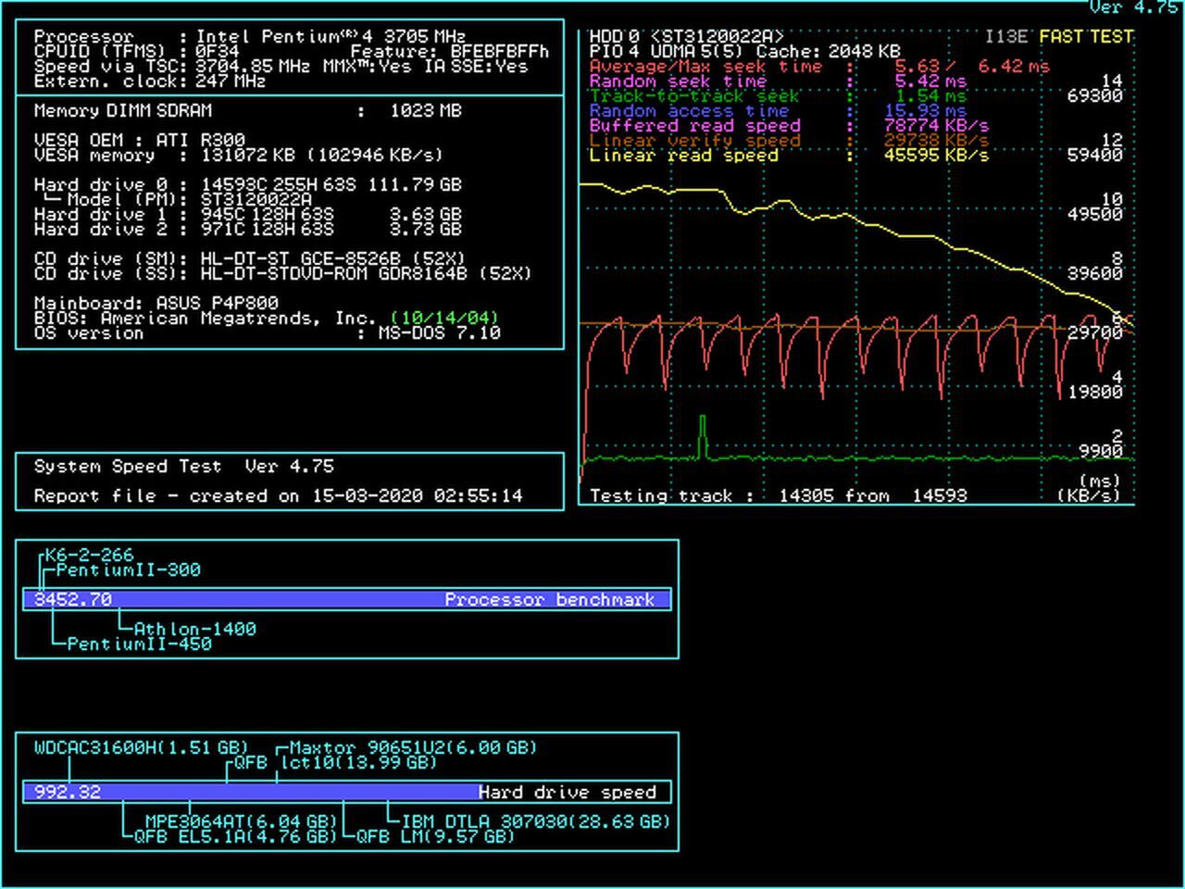Click the Processor benchmark bar
Screen dimensions: 1185x889
(x=347, y=599)
